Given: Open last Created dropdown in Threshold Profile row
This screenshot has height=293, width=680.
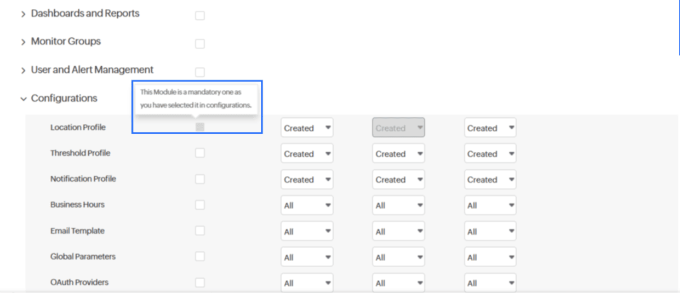Looking at the screenshot, I should point(490,154).
